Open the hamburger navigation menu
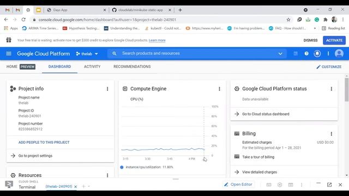 point(9,53)
